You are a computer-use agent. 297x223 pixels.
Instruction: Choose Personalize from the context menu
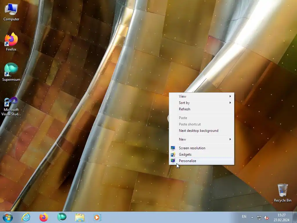(x=202, y=161)
